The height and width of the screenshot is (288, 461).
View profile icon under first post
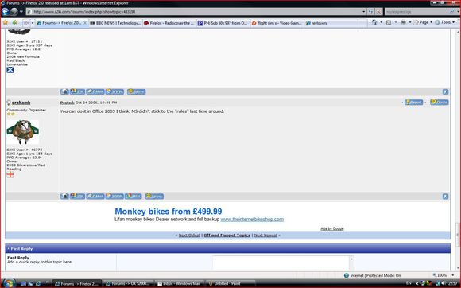(x=64, y=91)
